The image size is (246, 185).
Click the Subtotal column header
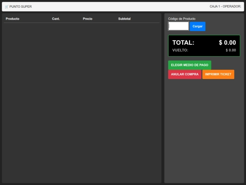click(124, 19)
